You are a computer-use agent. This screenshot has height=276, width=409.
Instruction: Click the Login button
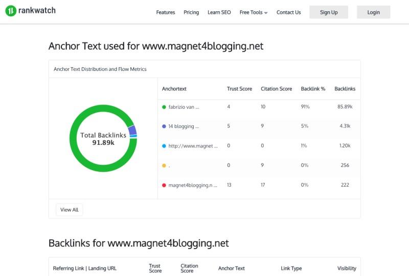point(374,12)
